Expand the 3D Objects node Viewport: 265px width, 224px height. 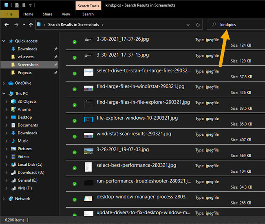(x=6, y=101)
